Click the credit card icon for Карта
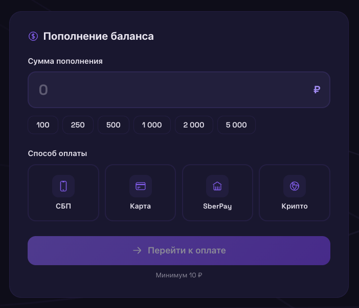This screenshot has width=359, height=308. [x=141, y=186]
